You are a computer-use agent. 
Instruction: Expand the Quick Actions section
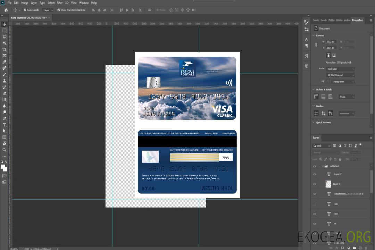[x=314, y=122]
